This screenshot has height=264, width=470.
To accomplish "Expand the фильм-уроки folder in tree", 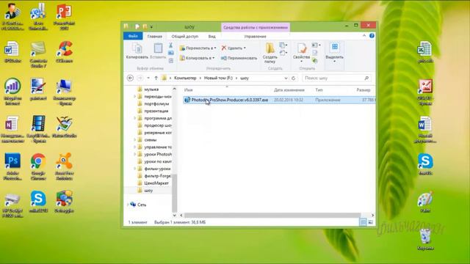I will 134,169.
